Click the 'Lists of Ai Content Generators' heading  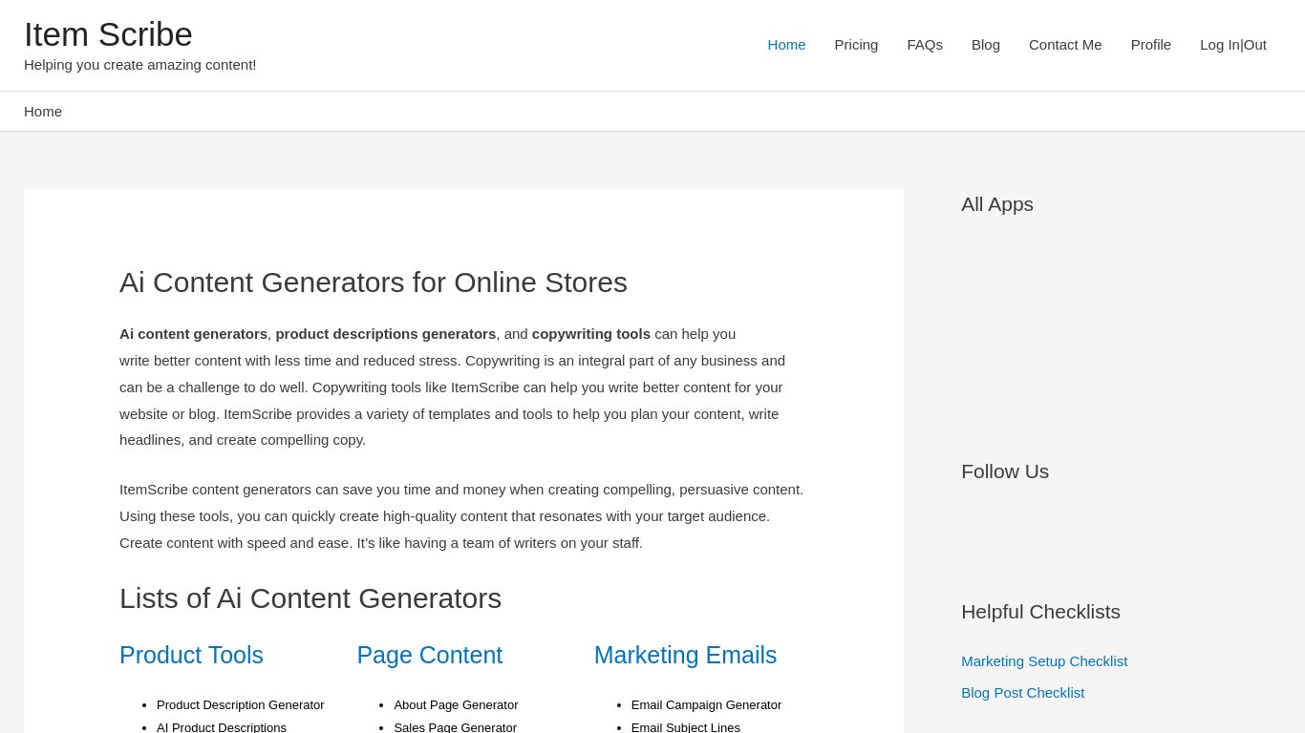310,598
